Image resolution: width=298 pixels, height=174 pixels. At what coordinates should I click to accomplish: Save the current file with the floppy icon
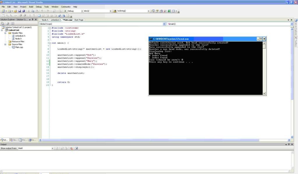pos(20,11)
